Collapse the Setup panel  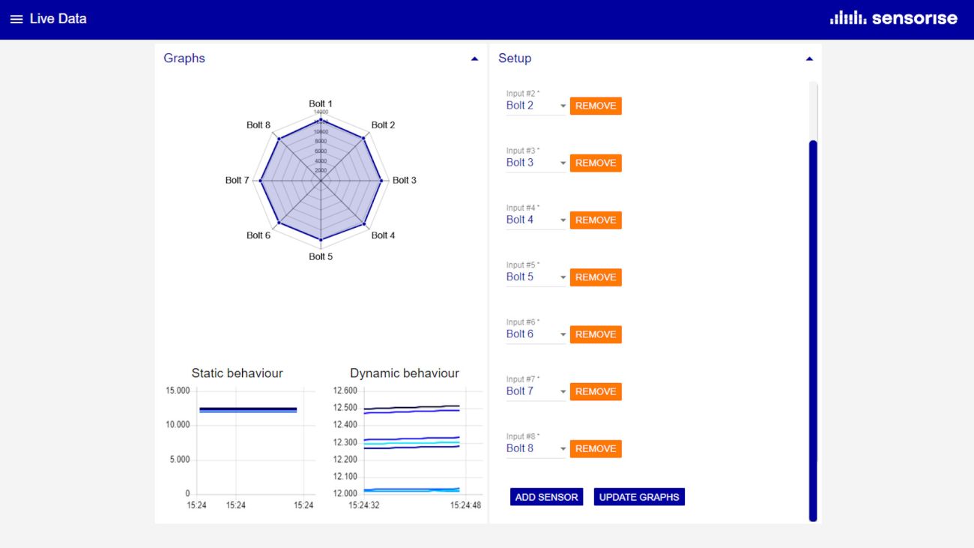[809, 58]
